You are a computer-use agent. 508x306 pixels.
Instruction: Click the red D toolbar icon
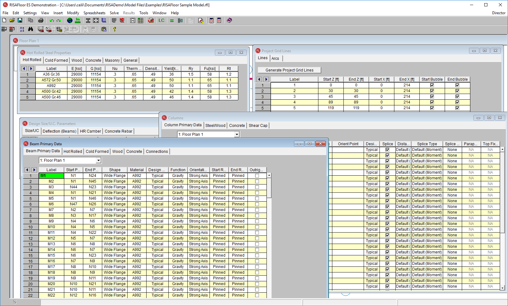(x=211, y=21)
